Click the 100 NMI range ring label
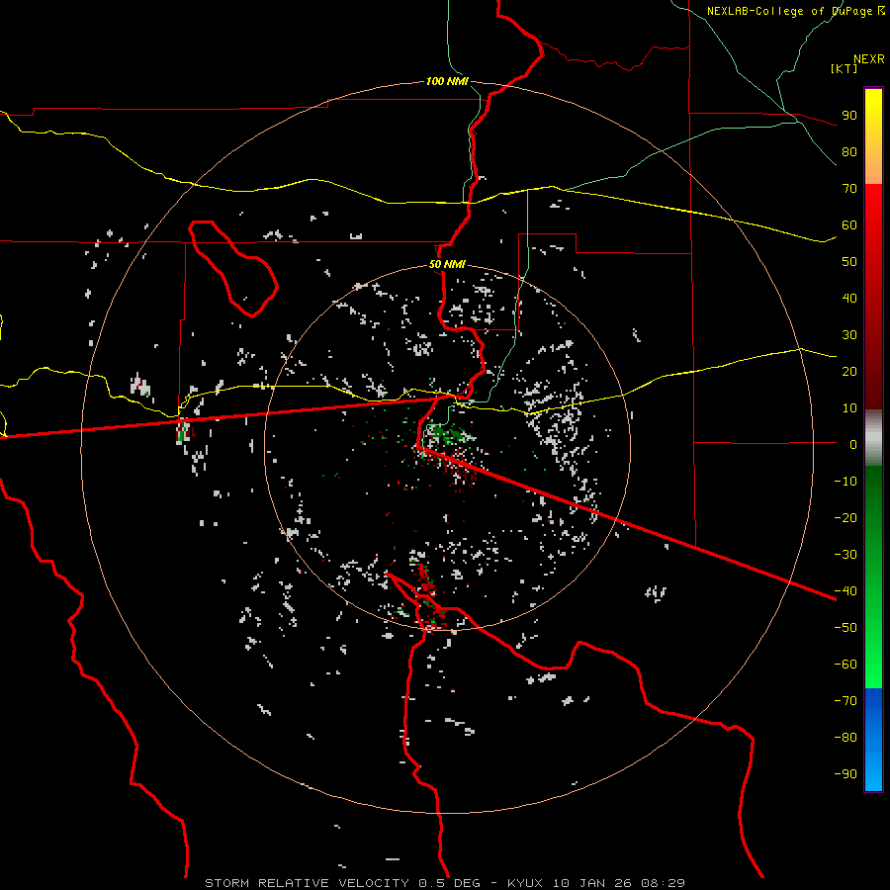The width and height of the screenshot is (890, 890). pos(447,82)
